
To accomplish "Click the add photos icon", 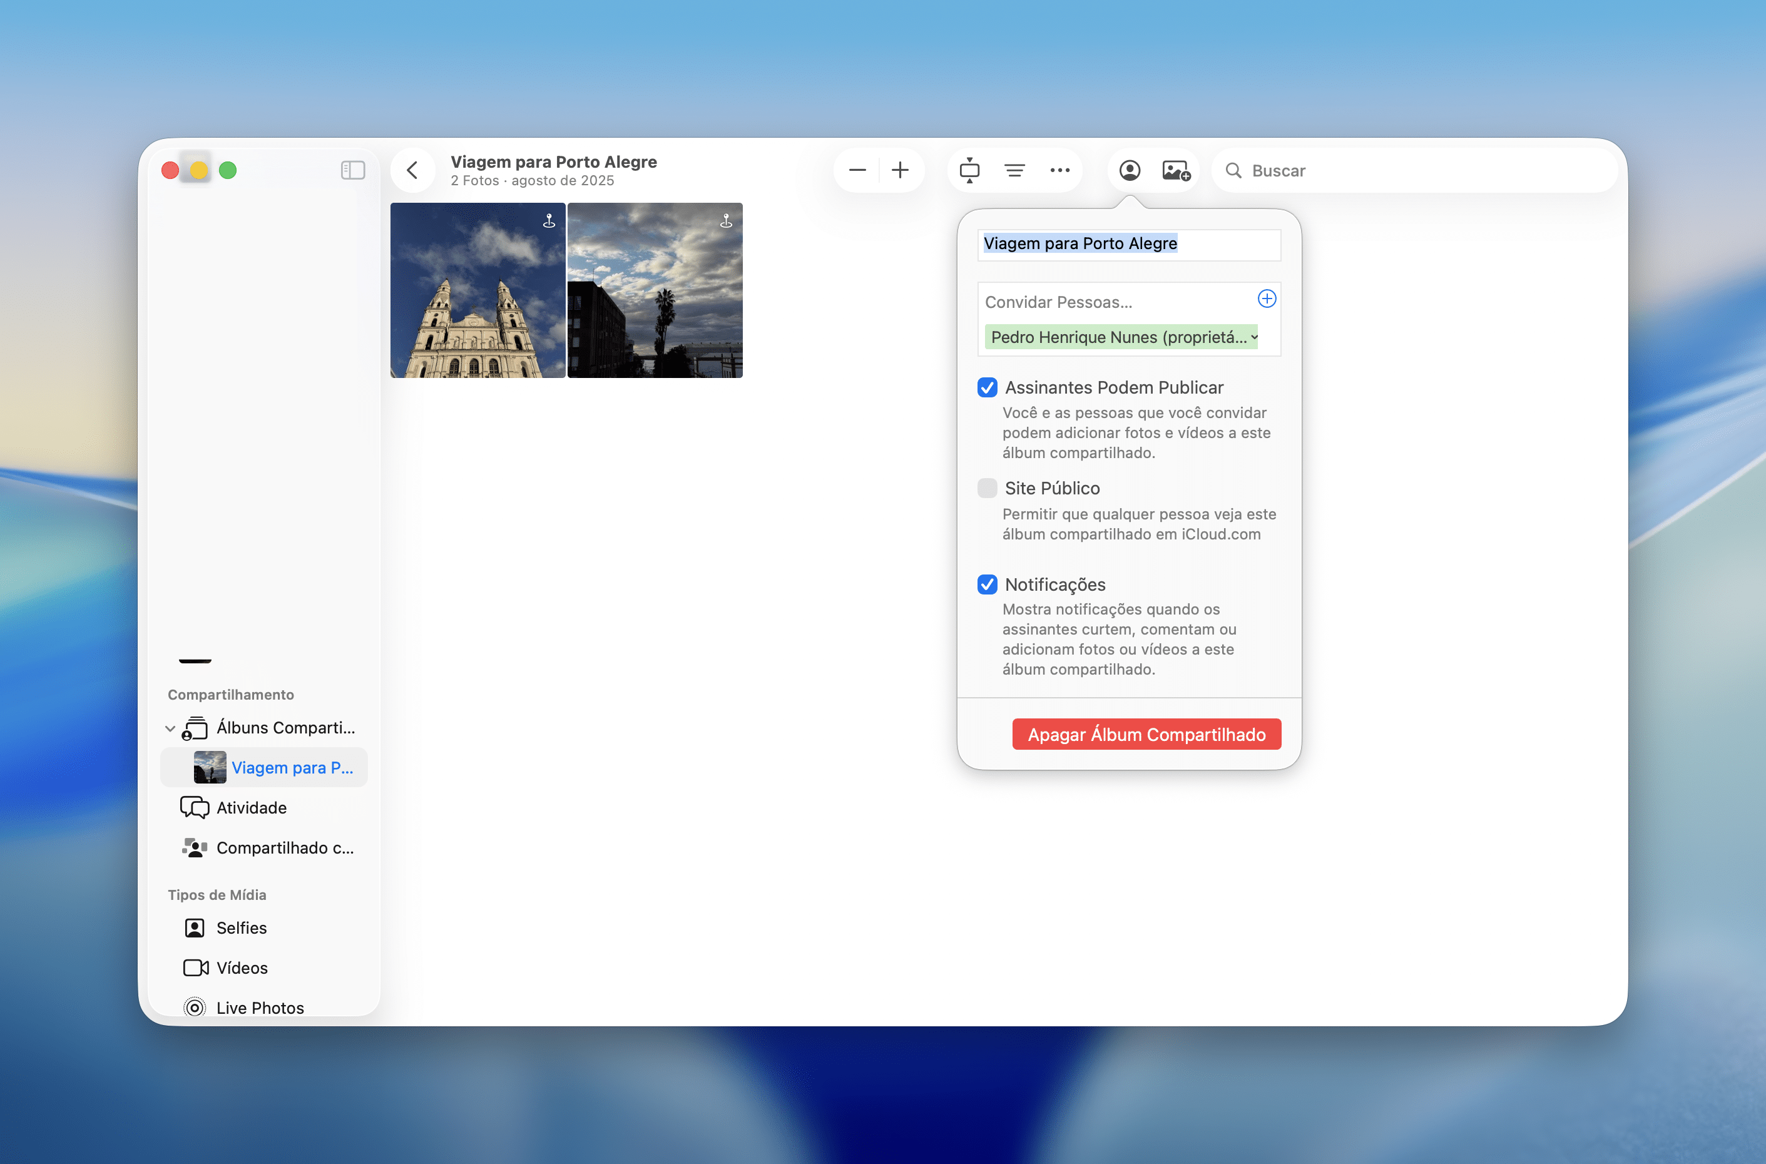I will point(1176,170).
